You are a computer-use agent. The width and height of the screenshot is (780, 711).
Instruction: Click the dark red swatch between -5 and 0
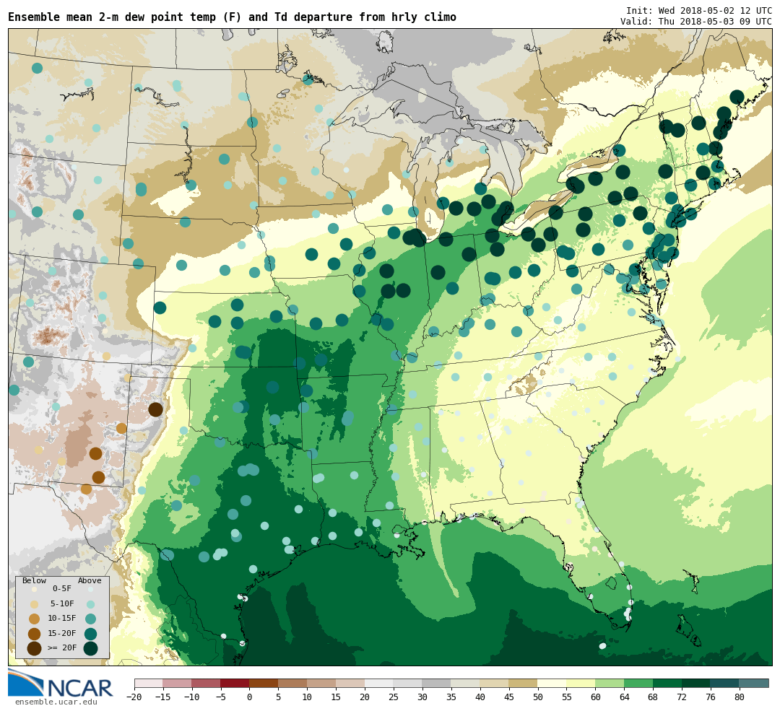235,683
